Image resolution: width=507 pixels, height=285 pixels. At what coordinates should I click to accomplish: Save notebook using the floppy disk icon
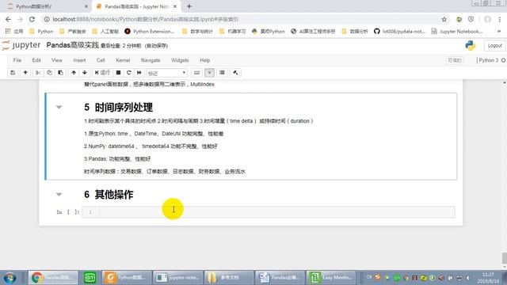[13, 73]
